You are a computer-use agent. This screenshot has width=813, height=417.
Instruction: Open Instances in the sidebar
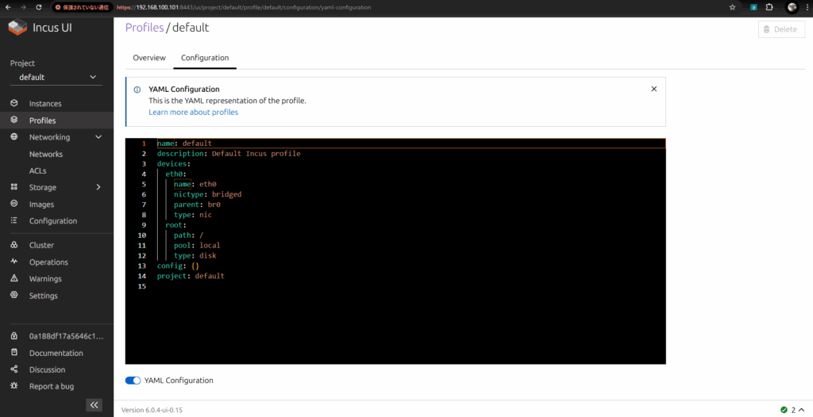pos(45,104)
